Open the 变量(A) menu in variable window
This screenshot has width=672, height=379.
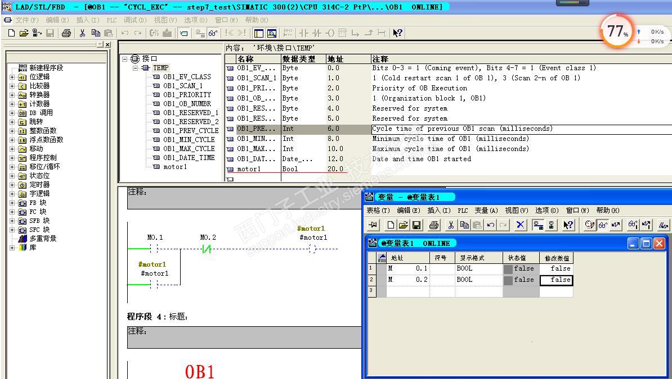[x=486, y=211]
